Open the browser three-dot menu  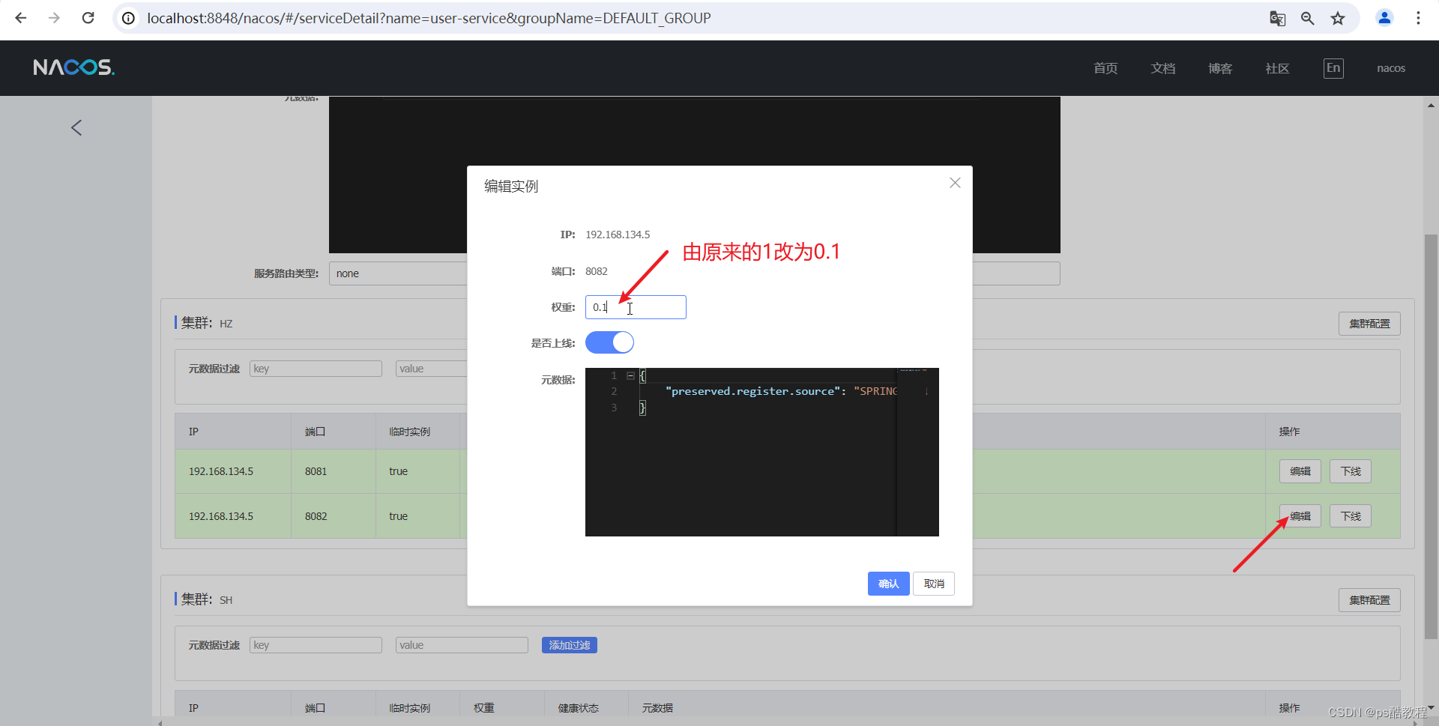(x=1418, y=18)
